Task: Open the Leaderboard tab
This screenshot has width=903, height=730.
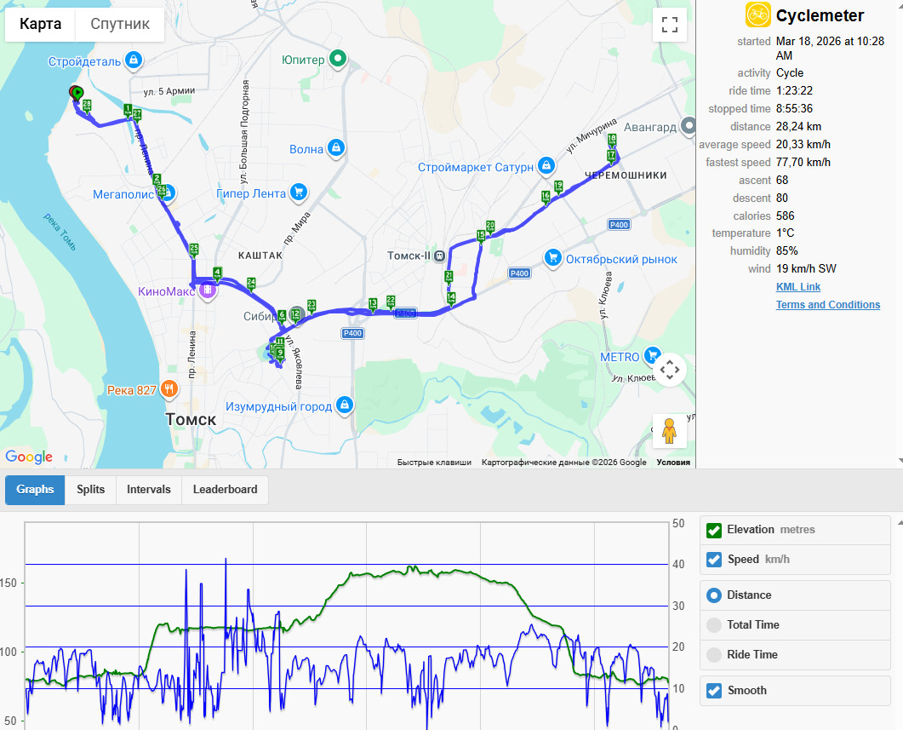Action: 225,490
